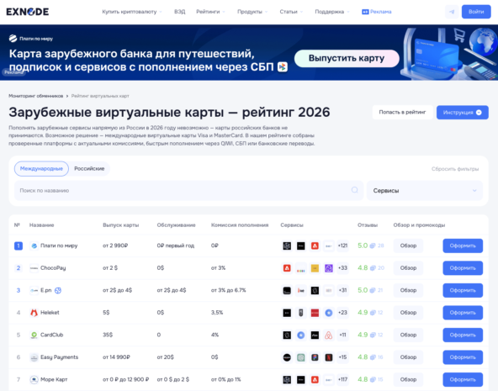498x391 pixels.
Task: Click the Отзывы column header
Action: (x=368, y=225)
